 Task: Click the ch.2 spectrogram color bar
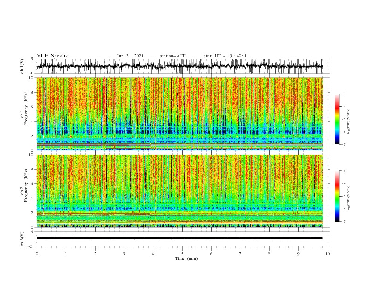coord(337,196)
